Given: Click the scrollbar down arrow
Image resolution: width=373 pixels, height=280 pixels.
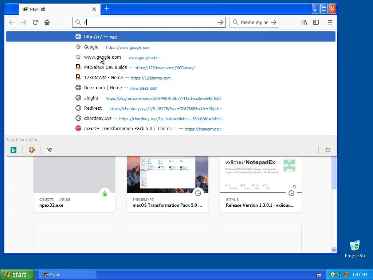Looking at the screenshot, I should pos(334,250).
